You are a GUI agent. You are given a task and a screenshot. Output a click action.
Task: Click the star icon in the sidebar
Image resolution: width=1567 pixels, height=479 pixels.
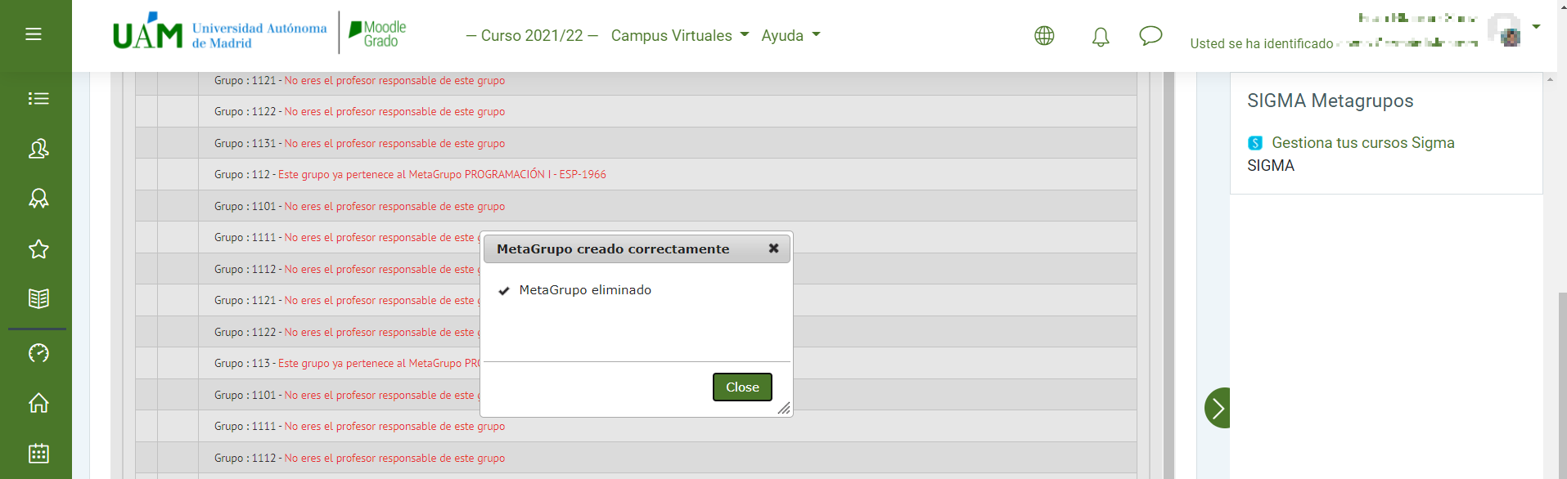(x=38, y=249)
